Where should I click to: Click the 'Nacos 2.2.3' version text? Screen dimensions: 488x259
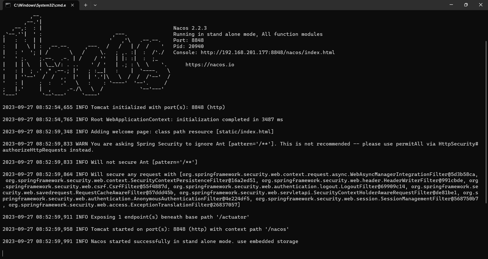190,28
